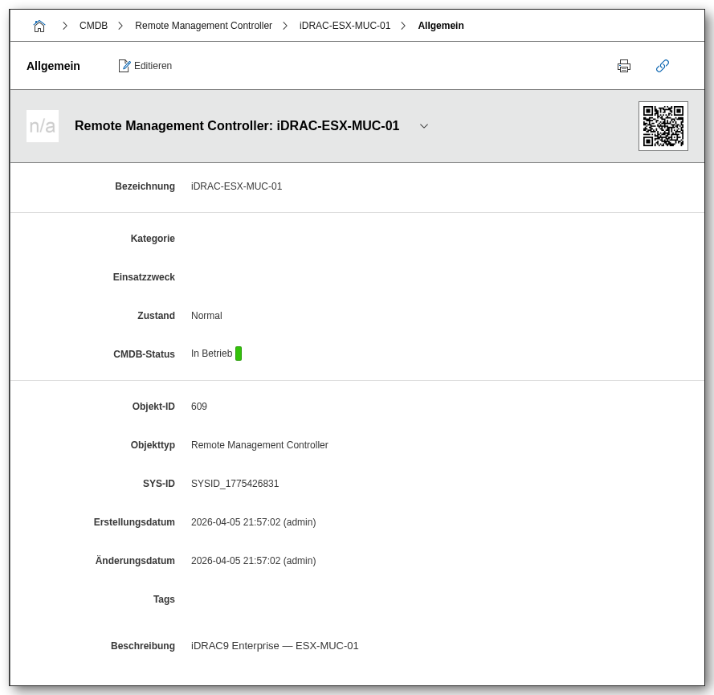
Task: Click the object's QR code
Action: point(663,126)
